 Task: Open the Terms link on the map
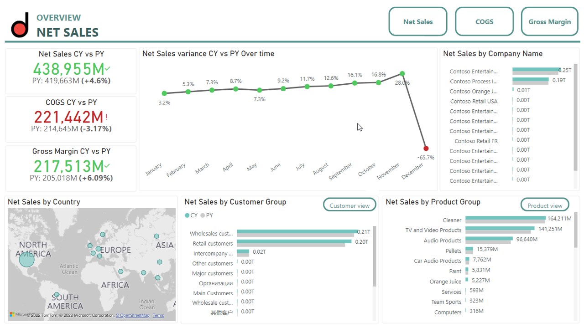[x=158, y=315]
